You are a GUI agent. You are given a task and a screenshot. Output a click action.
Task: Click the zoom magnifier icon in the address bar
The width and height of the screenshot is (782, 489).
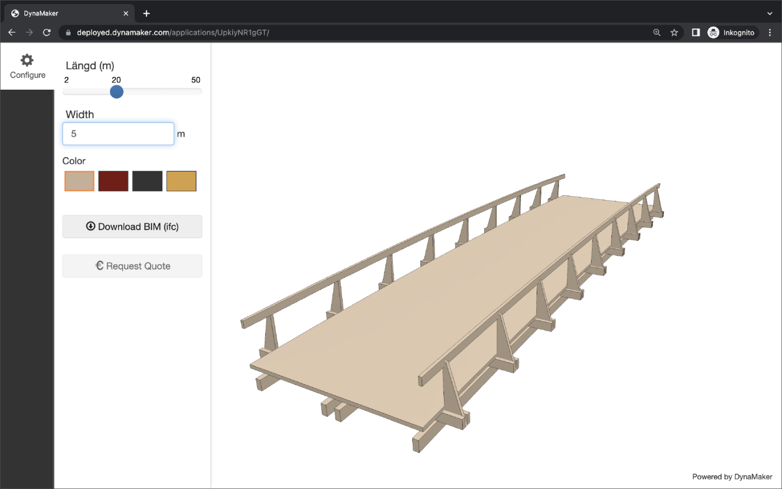coord(657,32)
